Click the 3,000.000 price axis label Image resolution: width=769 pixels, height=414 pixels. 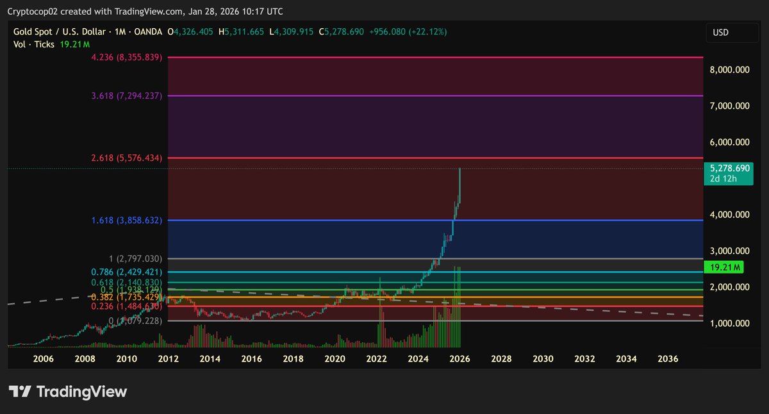730,251
